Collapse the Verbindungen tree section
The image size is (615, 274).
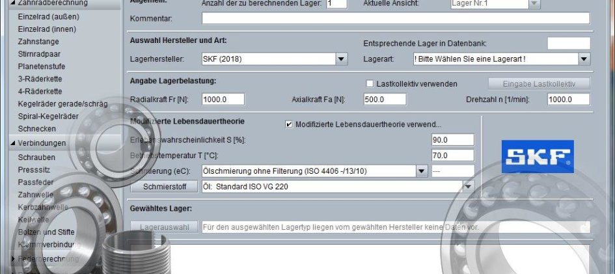point(14,143)
